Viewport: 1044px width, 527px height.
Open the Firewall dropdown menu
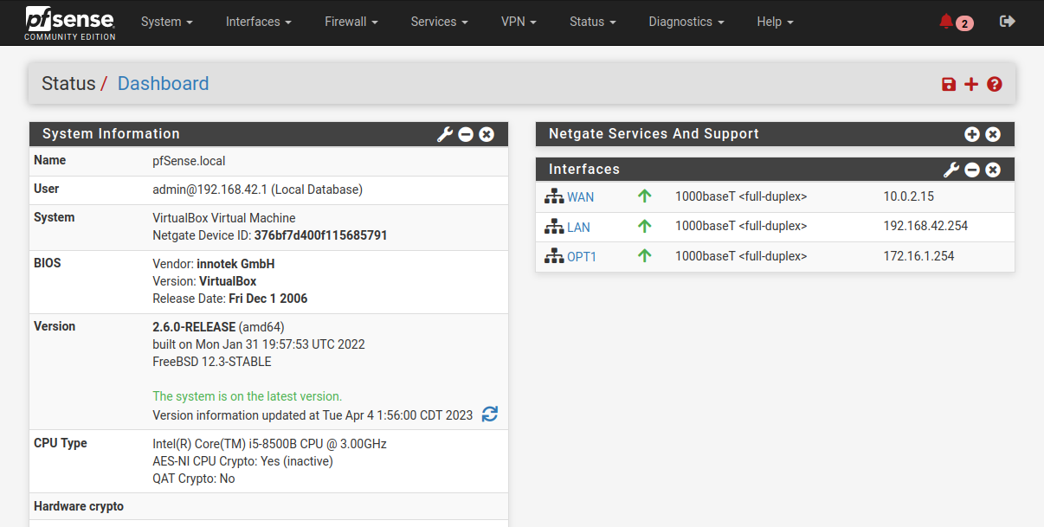pyautogui.click(x=351, y=22)
